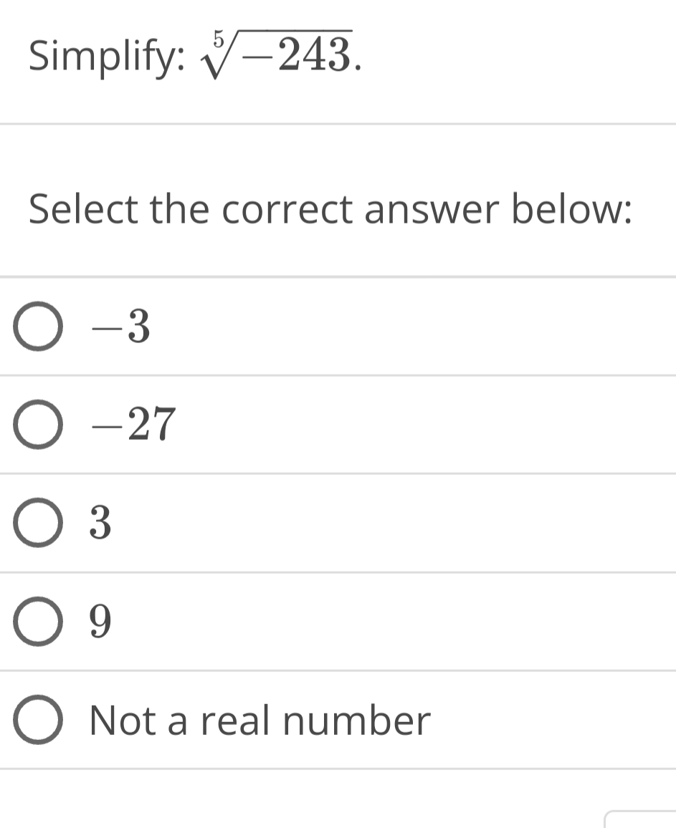The height and width of the screenshot is (828, 676).
Task: Click the 'Not a real number' text label
Action: point(258,721)
